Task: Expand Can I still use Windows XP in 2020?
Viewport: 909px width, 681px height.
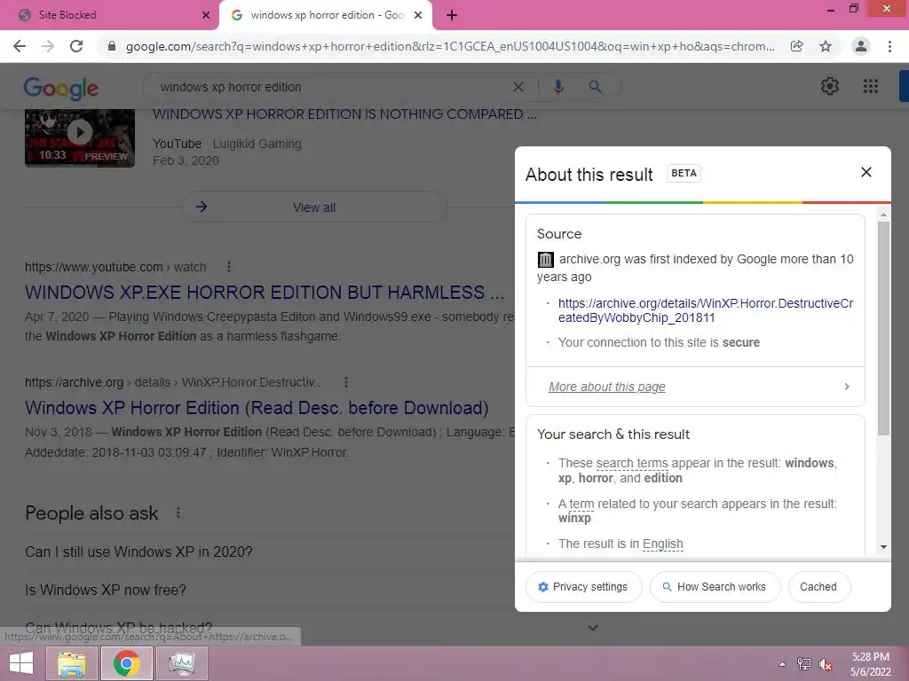Action: pyautogui.click(x=138, y=552)
